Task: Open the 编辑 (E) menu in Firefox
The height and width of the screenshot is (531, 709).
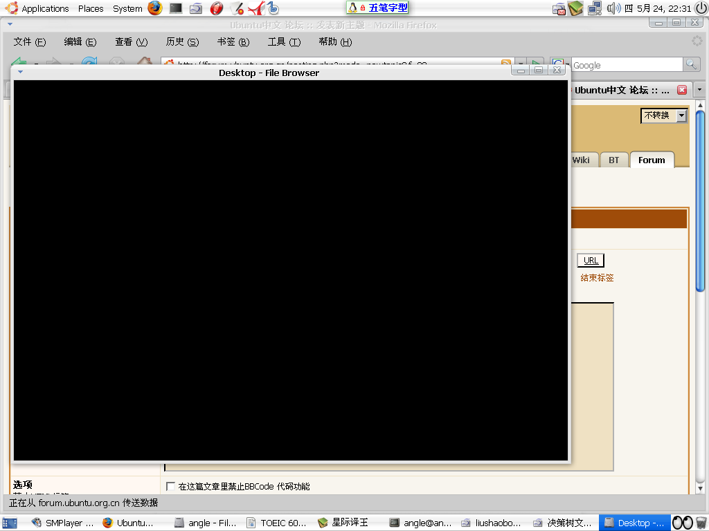Action: coord(80,42)
